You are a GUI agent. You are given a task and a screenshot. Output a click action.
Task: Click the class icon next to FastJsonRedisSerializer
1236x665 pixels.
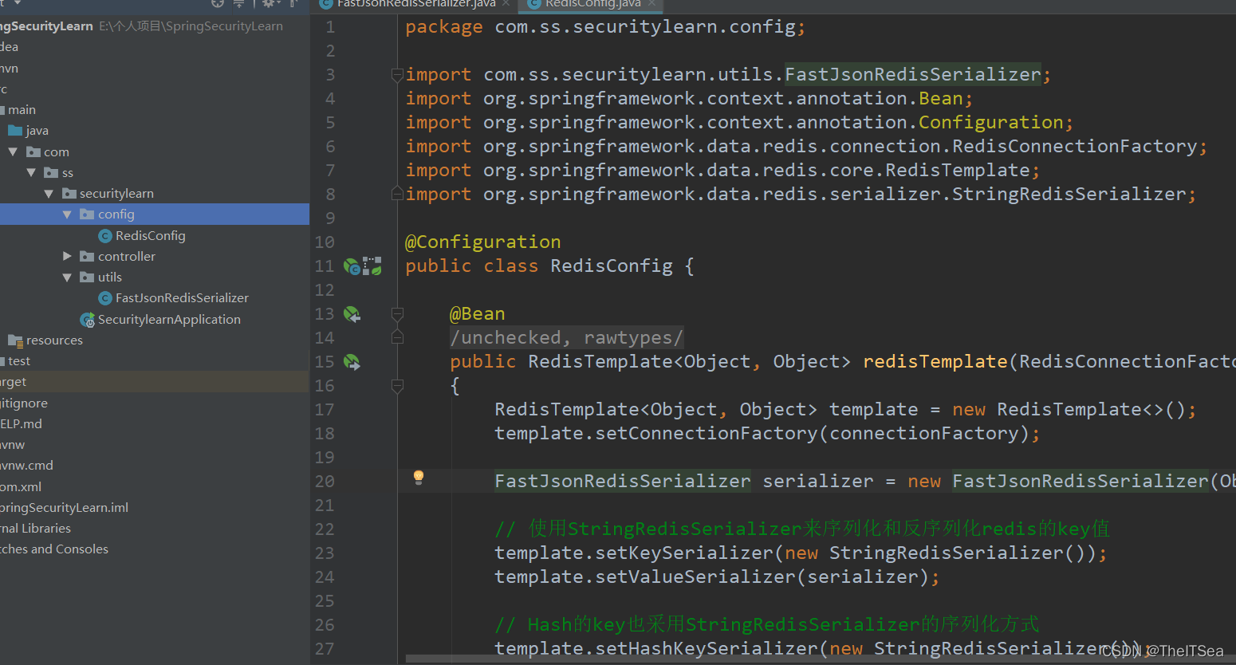point(104,298)
